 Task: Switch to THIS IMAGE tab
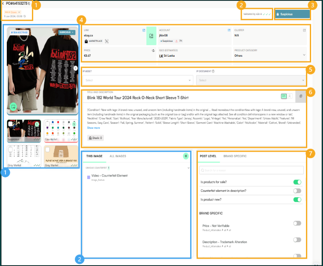click(x=94, y=156)
